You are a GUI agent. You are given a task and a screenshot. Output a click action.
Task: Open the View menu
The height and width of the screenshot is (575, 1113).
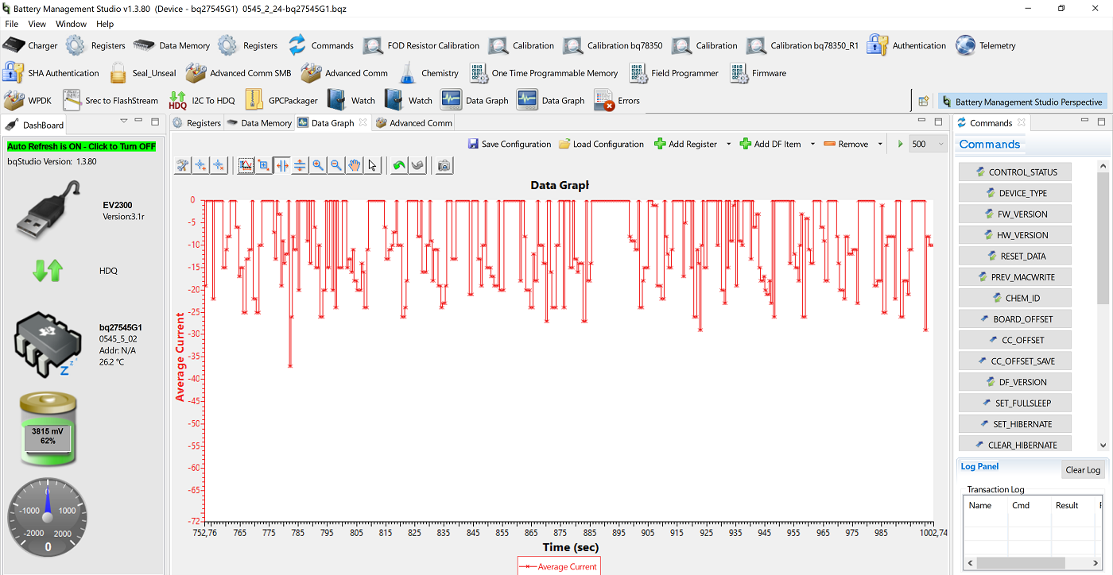pos(37,24)
